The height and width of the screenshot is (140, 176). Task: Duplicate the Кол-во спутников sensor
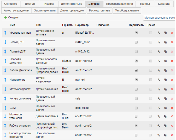165,98
